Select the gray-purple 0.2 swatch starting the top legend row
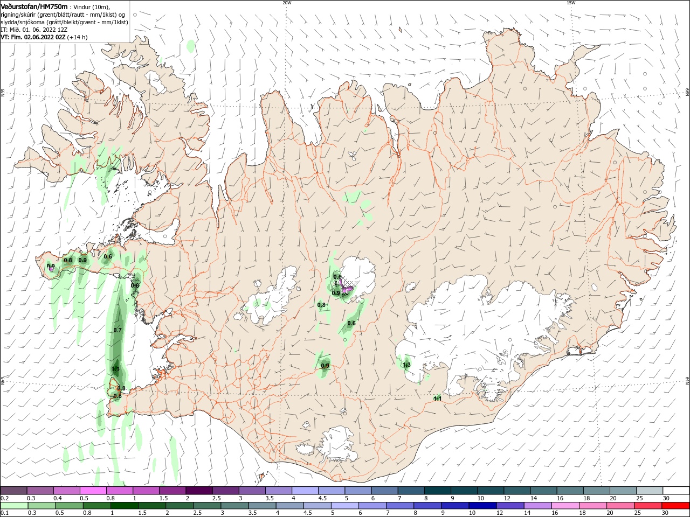This screenshot has height=517, width=690. pyautogui.click(x=13, y=491)
